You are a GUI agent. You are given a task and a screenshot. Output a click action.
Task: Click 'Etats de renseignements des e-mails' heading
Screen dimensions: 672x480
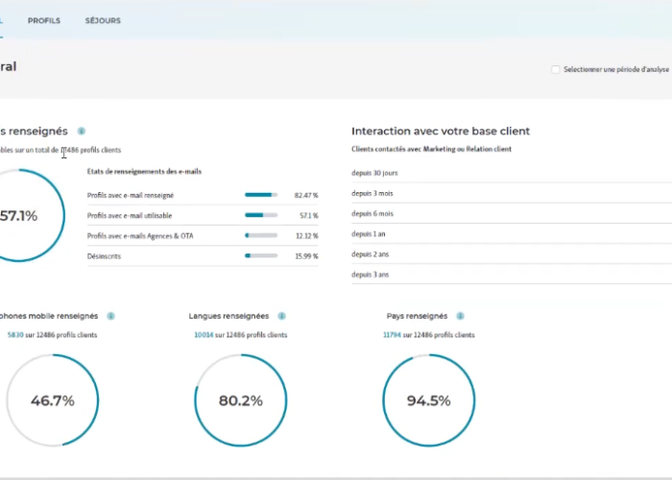click(144, 172)
